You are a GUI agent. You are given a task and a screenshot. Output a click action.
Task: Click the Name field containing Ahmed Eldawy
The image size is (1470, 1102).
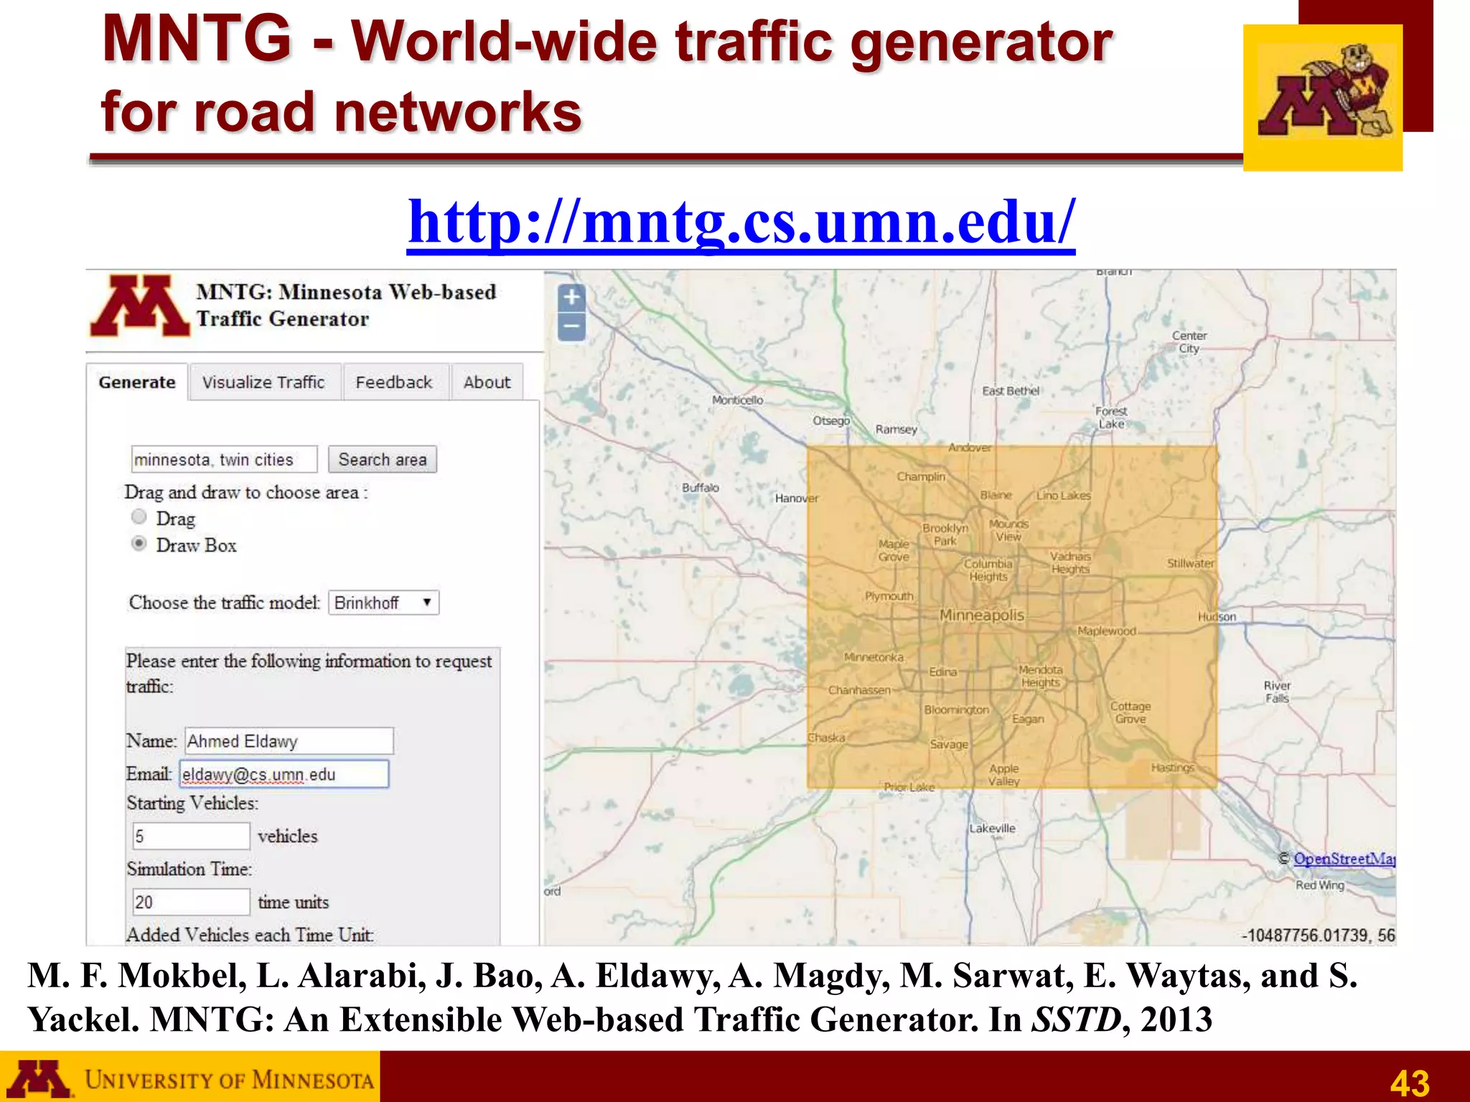click(289, 741)
